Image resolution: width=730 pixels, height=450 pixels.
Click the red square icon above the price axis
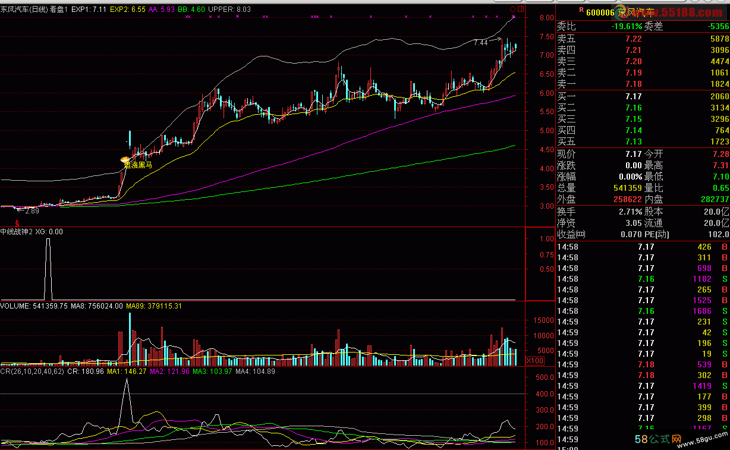tap(521, 10)
